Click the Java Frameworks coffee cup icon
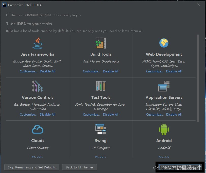The height and width of the screenshot is (173, 206). tap(38, 43)
